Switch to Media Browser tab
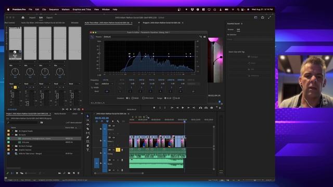The height and width of the screenshot is (187, 333). click(60, 114)
